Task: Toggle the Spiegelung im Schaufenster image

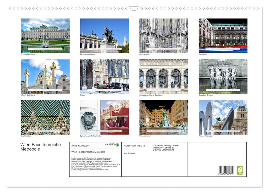Action: 104,117
